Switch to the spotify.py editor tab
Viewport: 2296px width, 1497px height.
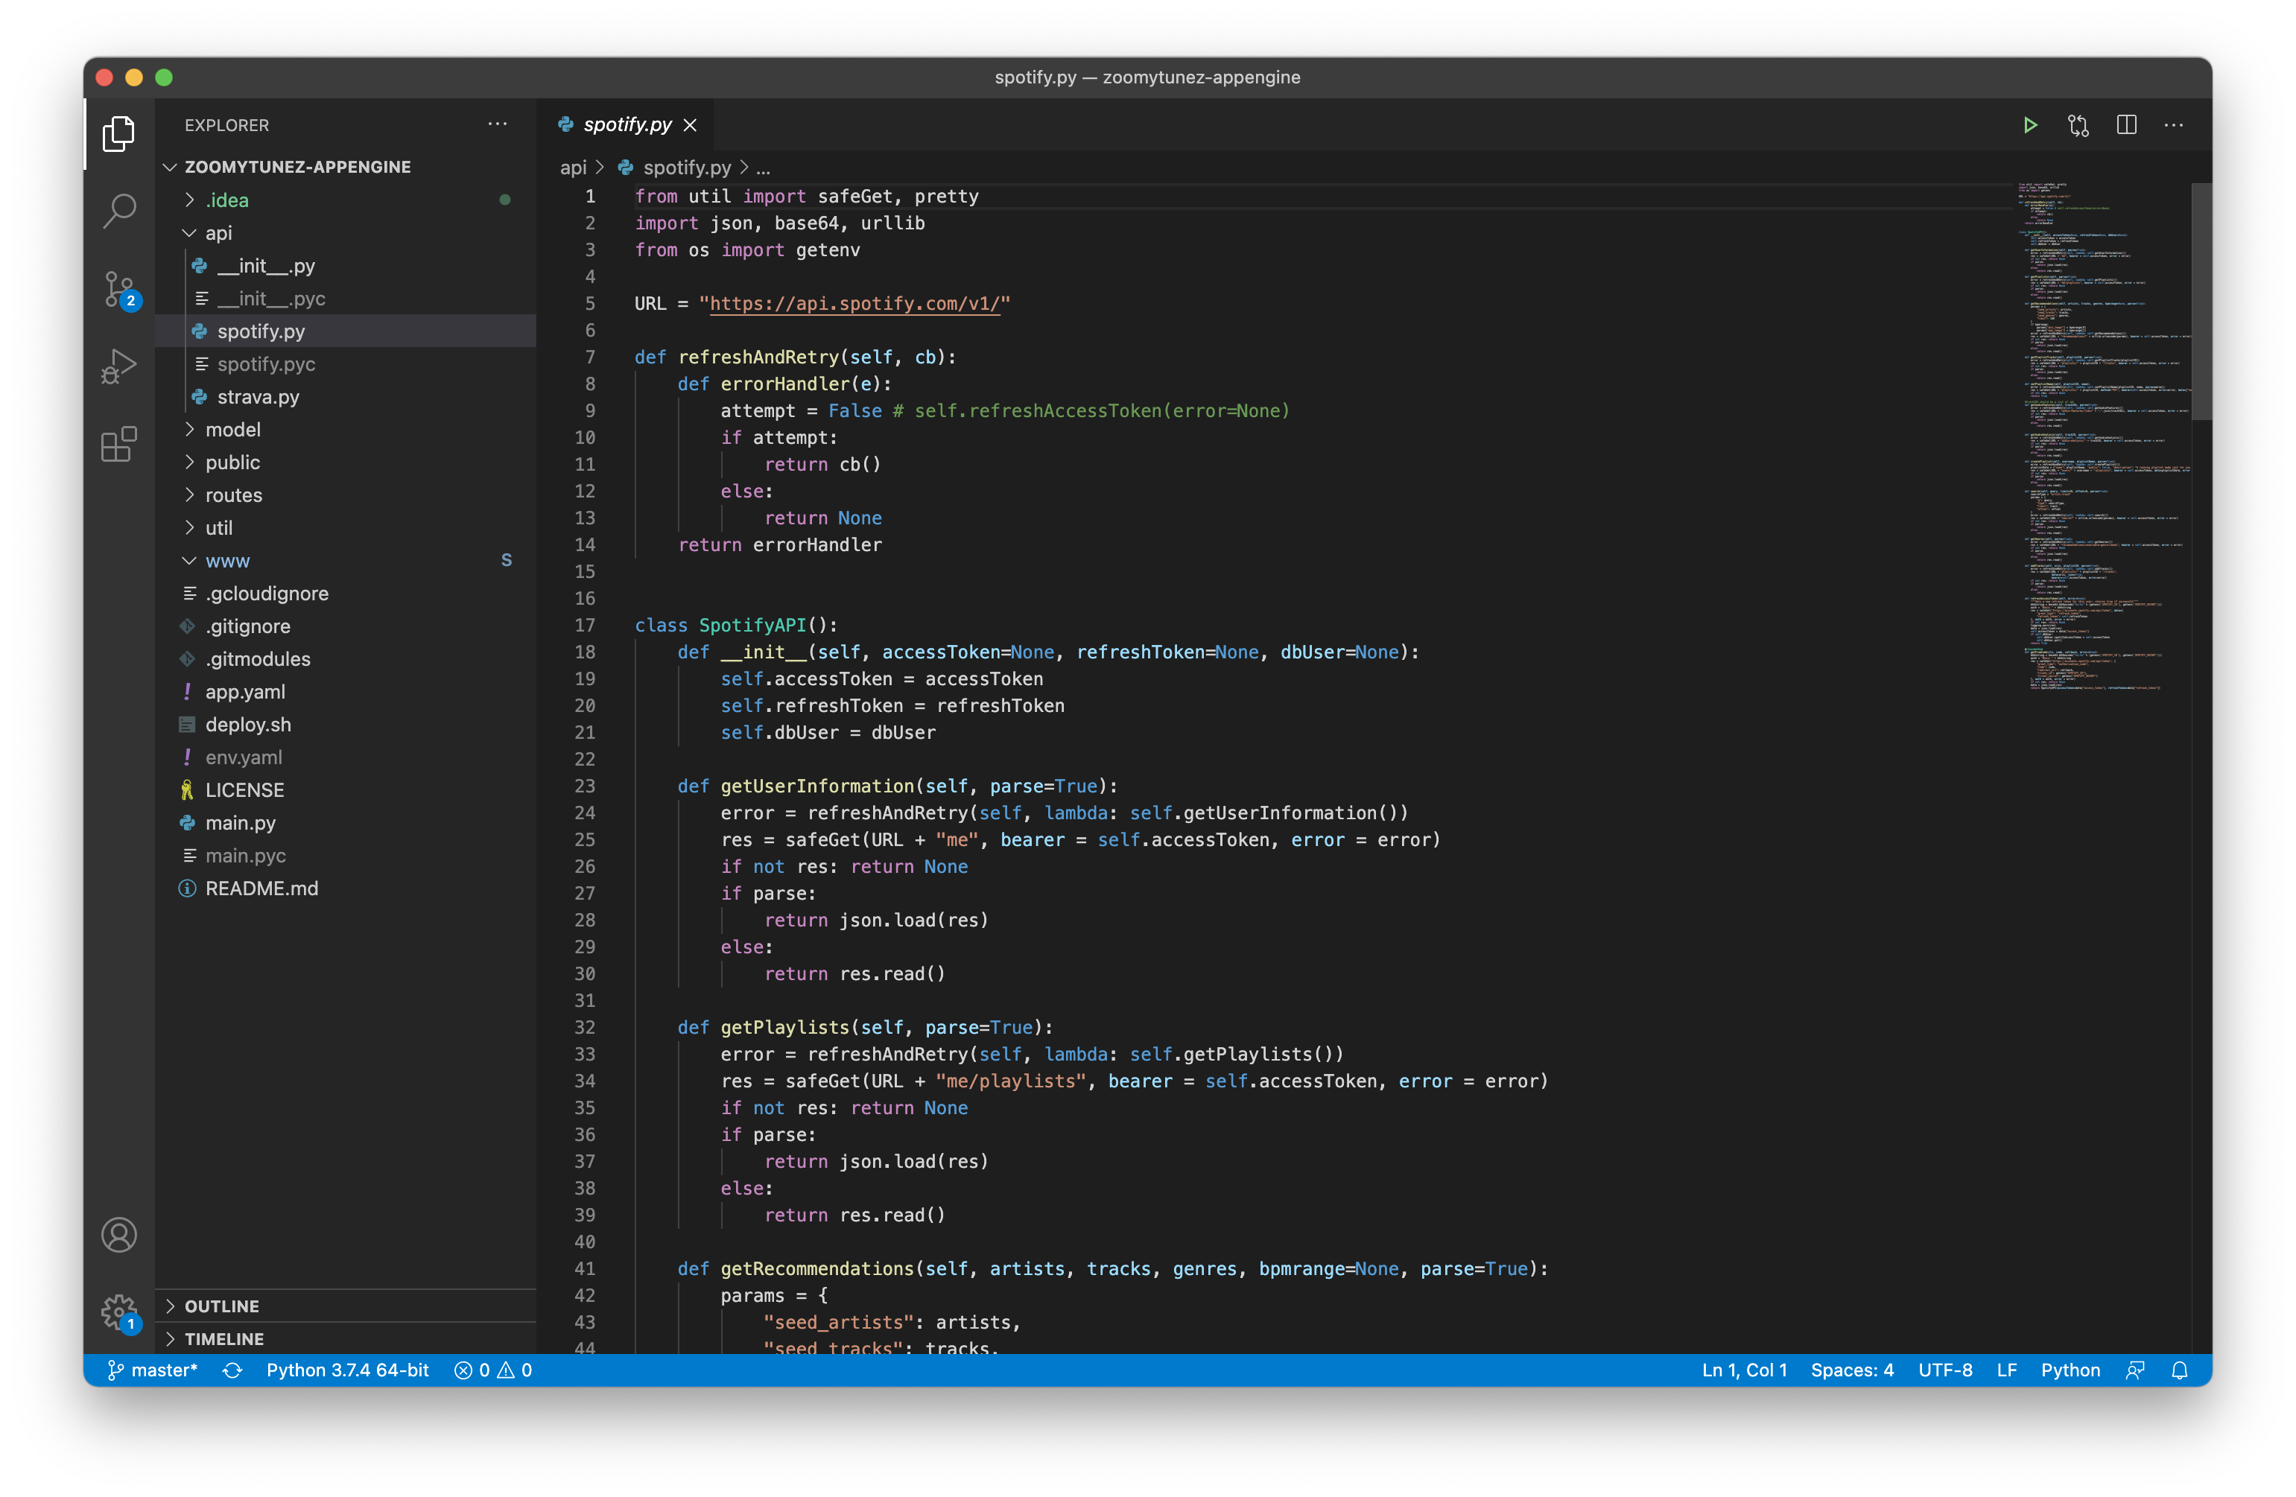click(625, 125)
